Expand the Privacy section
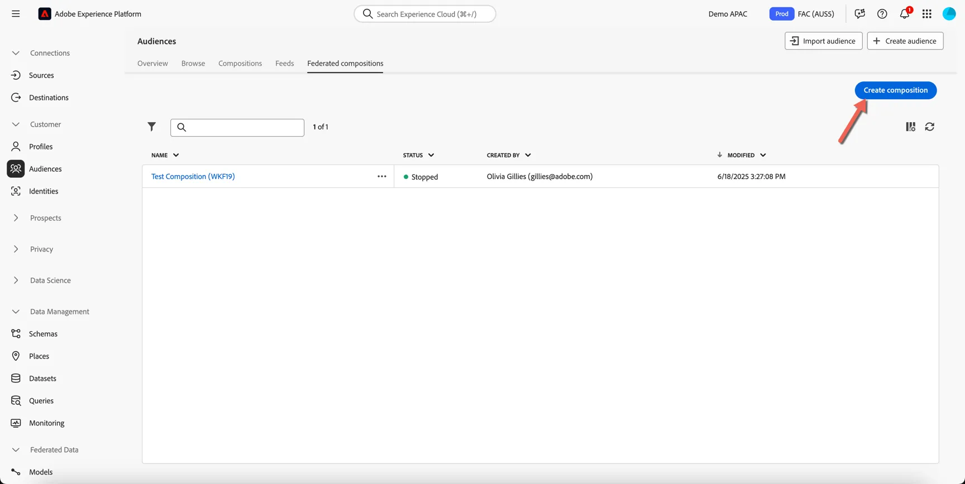This screenshot has width=965, height=484. 16,249
